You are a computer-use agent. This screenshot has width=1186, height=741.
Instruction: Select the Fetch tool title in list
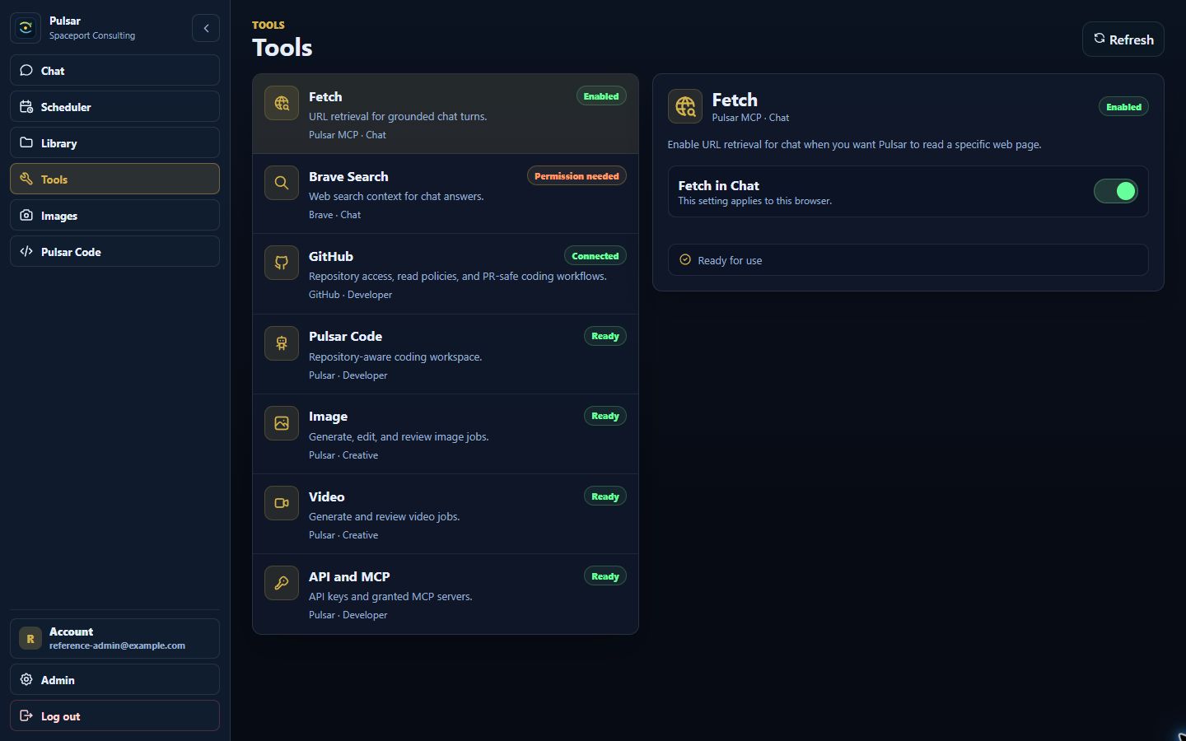[325, 96]
